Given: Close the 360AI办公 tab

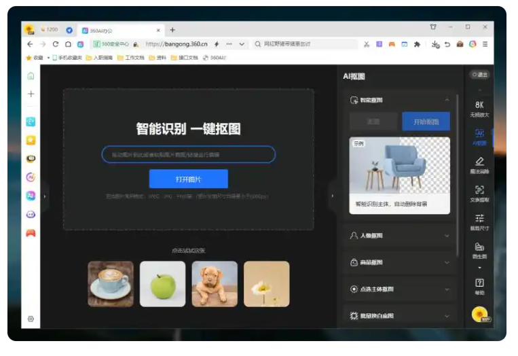Looking at the screenshot, I should click(x=158, y=31).
